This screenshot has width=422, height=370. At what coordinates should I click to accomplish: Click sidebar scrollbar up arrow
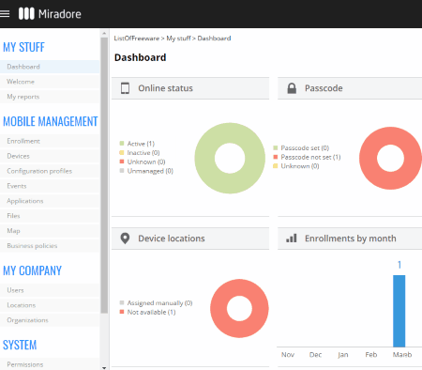click(104, 33)
